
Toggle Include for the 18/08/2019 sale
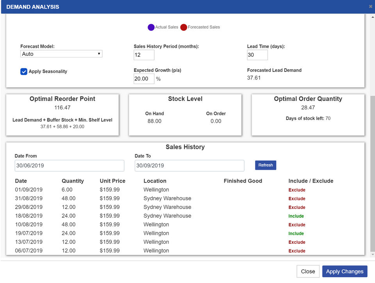pos(296,216)
